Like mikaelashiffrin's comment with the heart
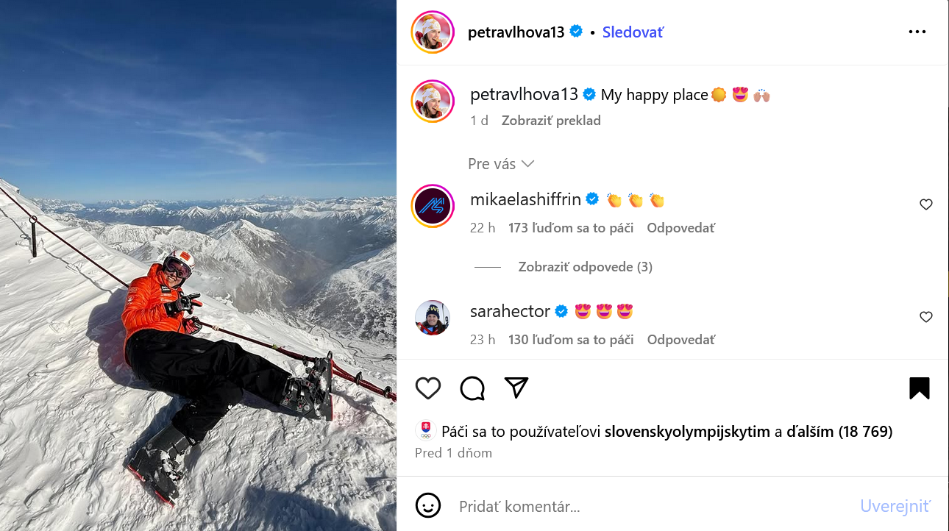The width and height of the screenshot is (949, 531). tap(926, 204)
